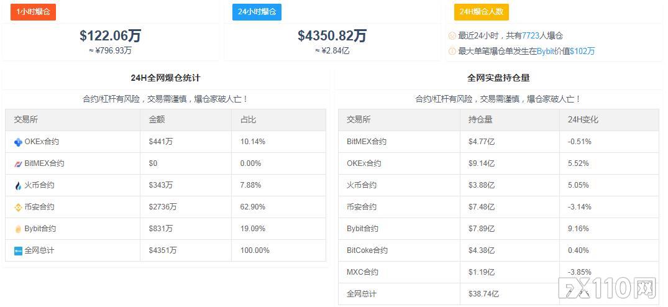Click the $4350.82万 24-hour liquidation amount
The image size is (668, 307).
pyautogui.click(x=332, y=36)
